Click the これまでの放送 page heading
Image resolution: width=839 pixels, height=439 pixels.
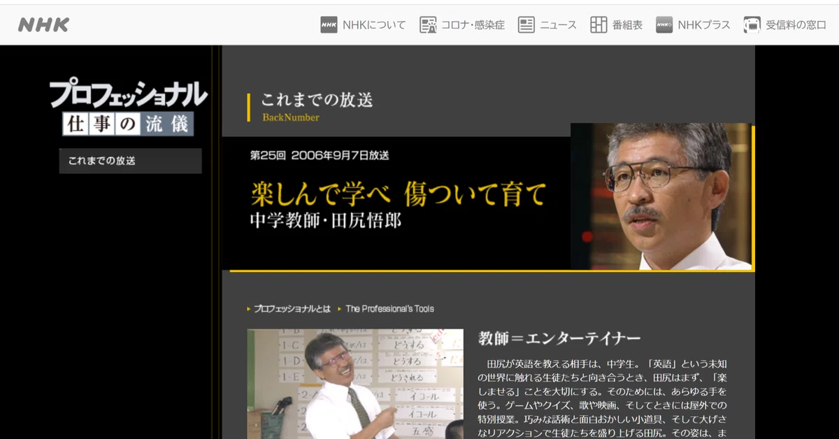tap(317, 100)
